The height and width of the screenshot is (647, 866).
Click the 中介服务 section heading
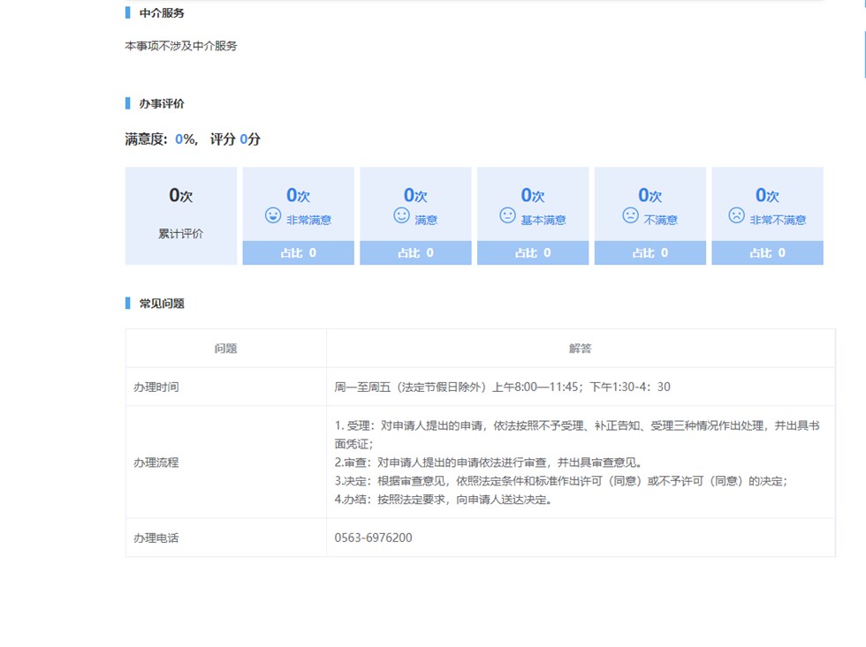(x=162, y=13)
